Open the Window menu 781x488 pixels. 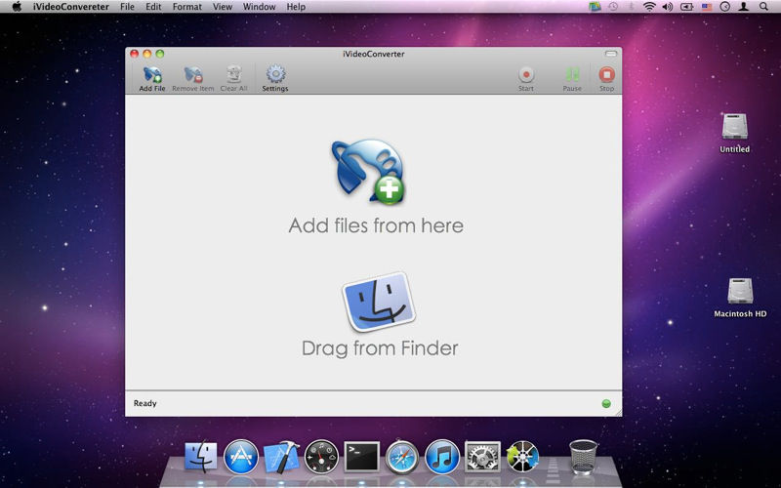(259, 7)
